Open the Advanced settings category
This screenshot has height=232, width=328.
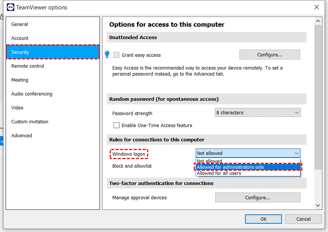pyautogui.click(x=22, y=136)
